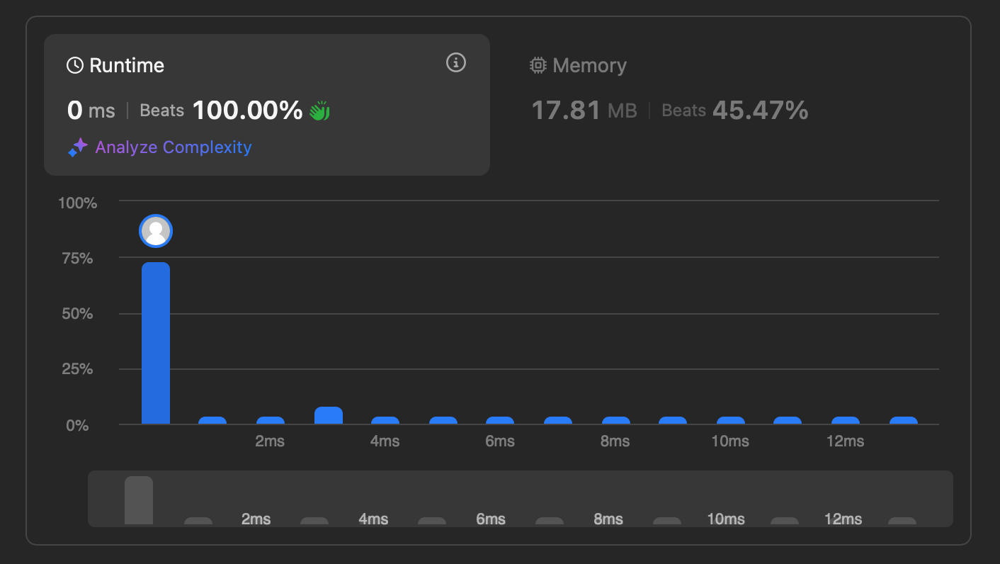Open the info icon in the Runtime card
The height and width of the screenshot is (564, 1000).
[456, 63]
